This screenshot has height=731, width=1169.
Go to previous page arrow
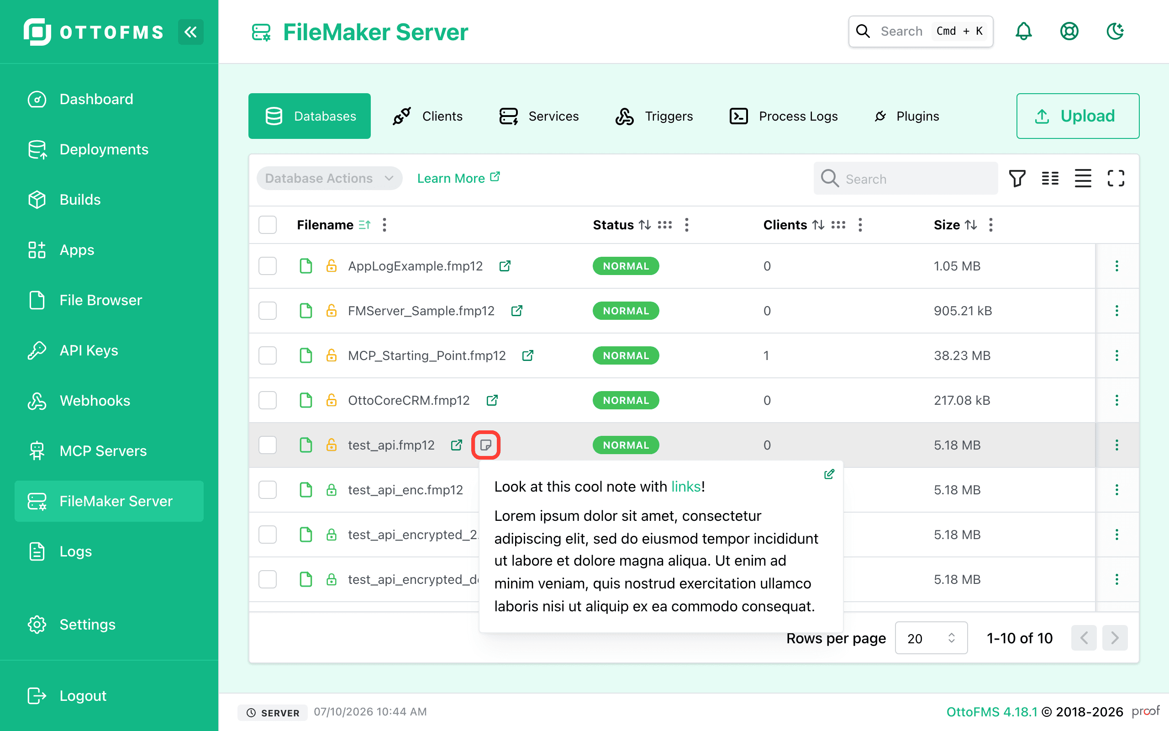pos(1084,638)
